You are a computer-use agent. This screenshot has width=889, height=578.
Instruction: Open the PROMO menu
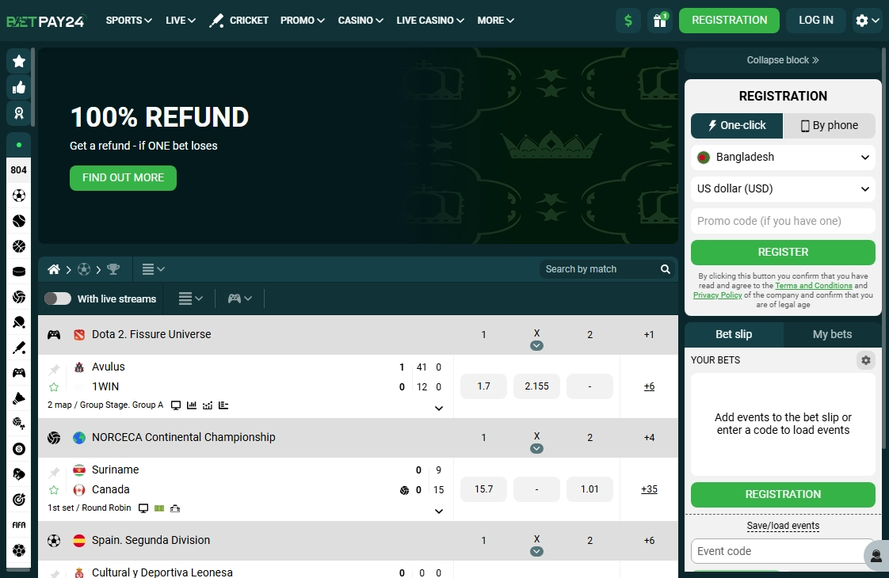pos(302,21)
